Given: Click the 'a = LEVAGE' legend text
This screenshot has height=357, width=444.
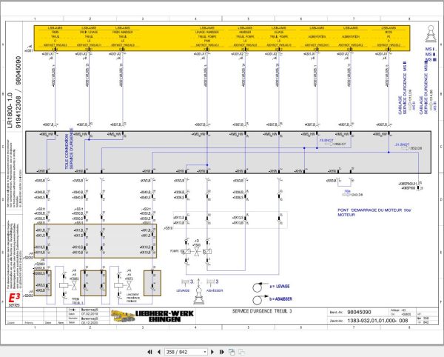Looking at the screenshot, I should pyautogui.click(x=280, y=287).
